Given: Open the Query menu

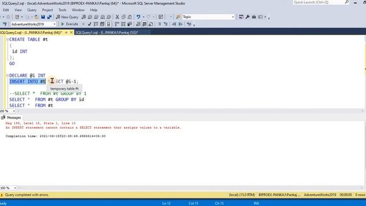Looking at the screenshot, I should 32,10.
